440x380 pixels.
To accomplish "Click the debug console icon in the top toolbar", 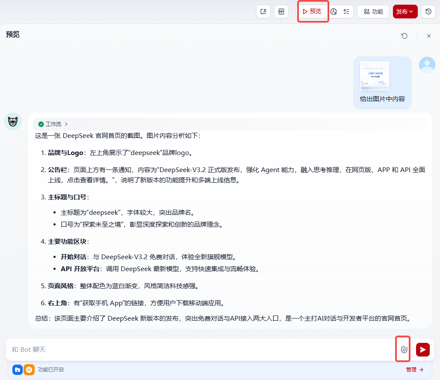I will pyautogui.click(x=263, y=12).
